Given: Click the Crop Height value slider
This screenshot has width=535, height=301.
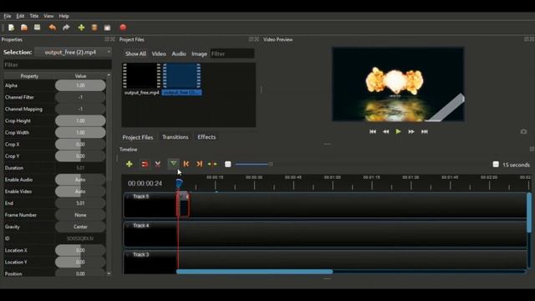Looking at the screenshot, I should click(80, 120).
